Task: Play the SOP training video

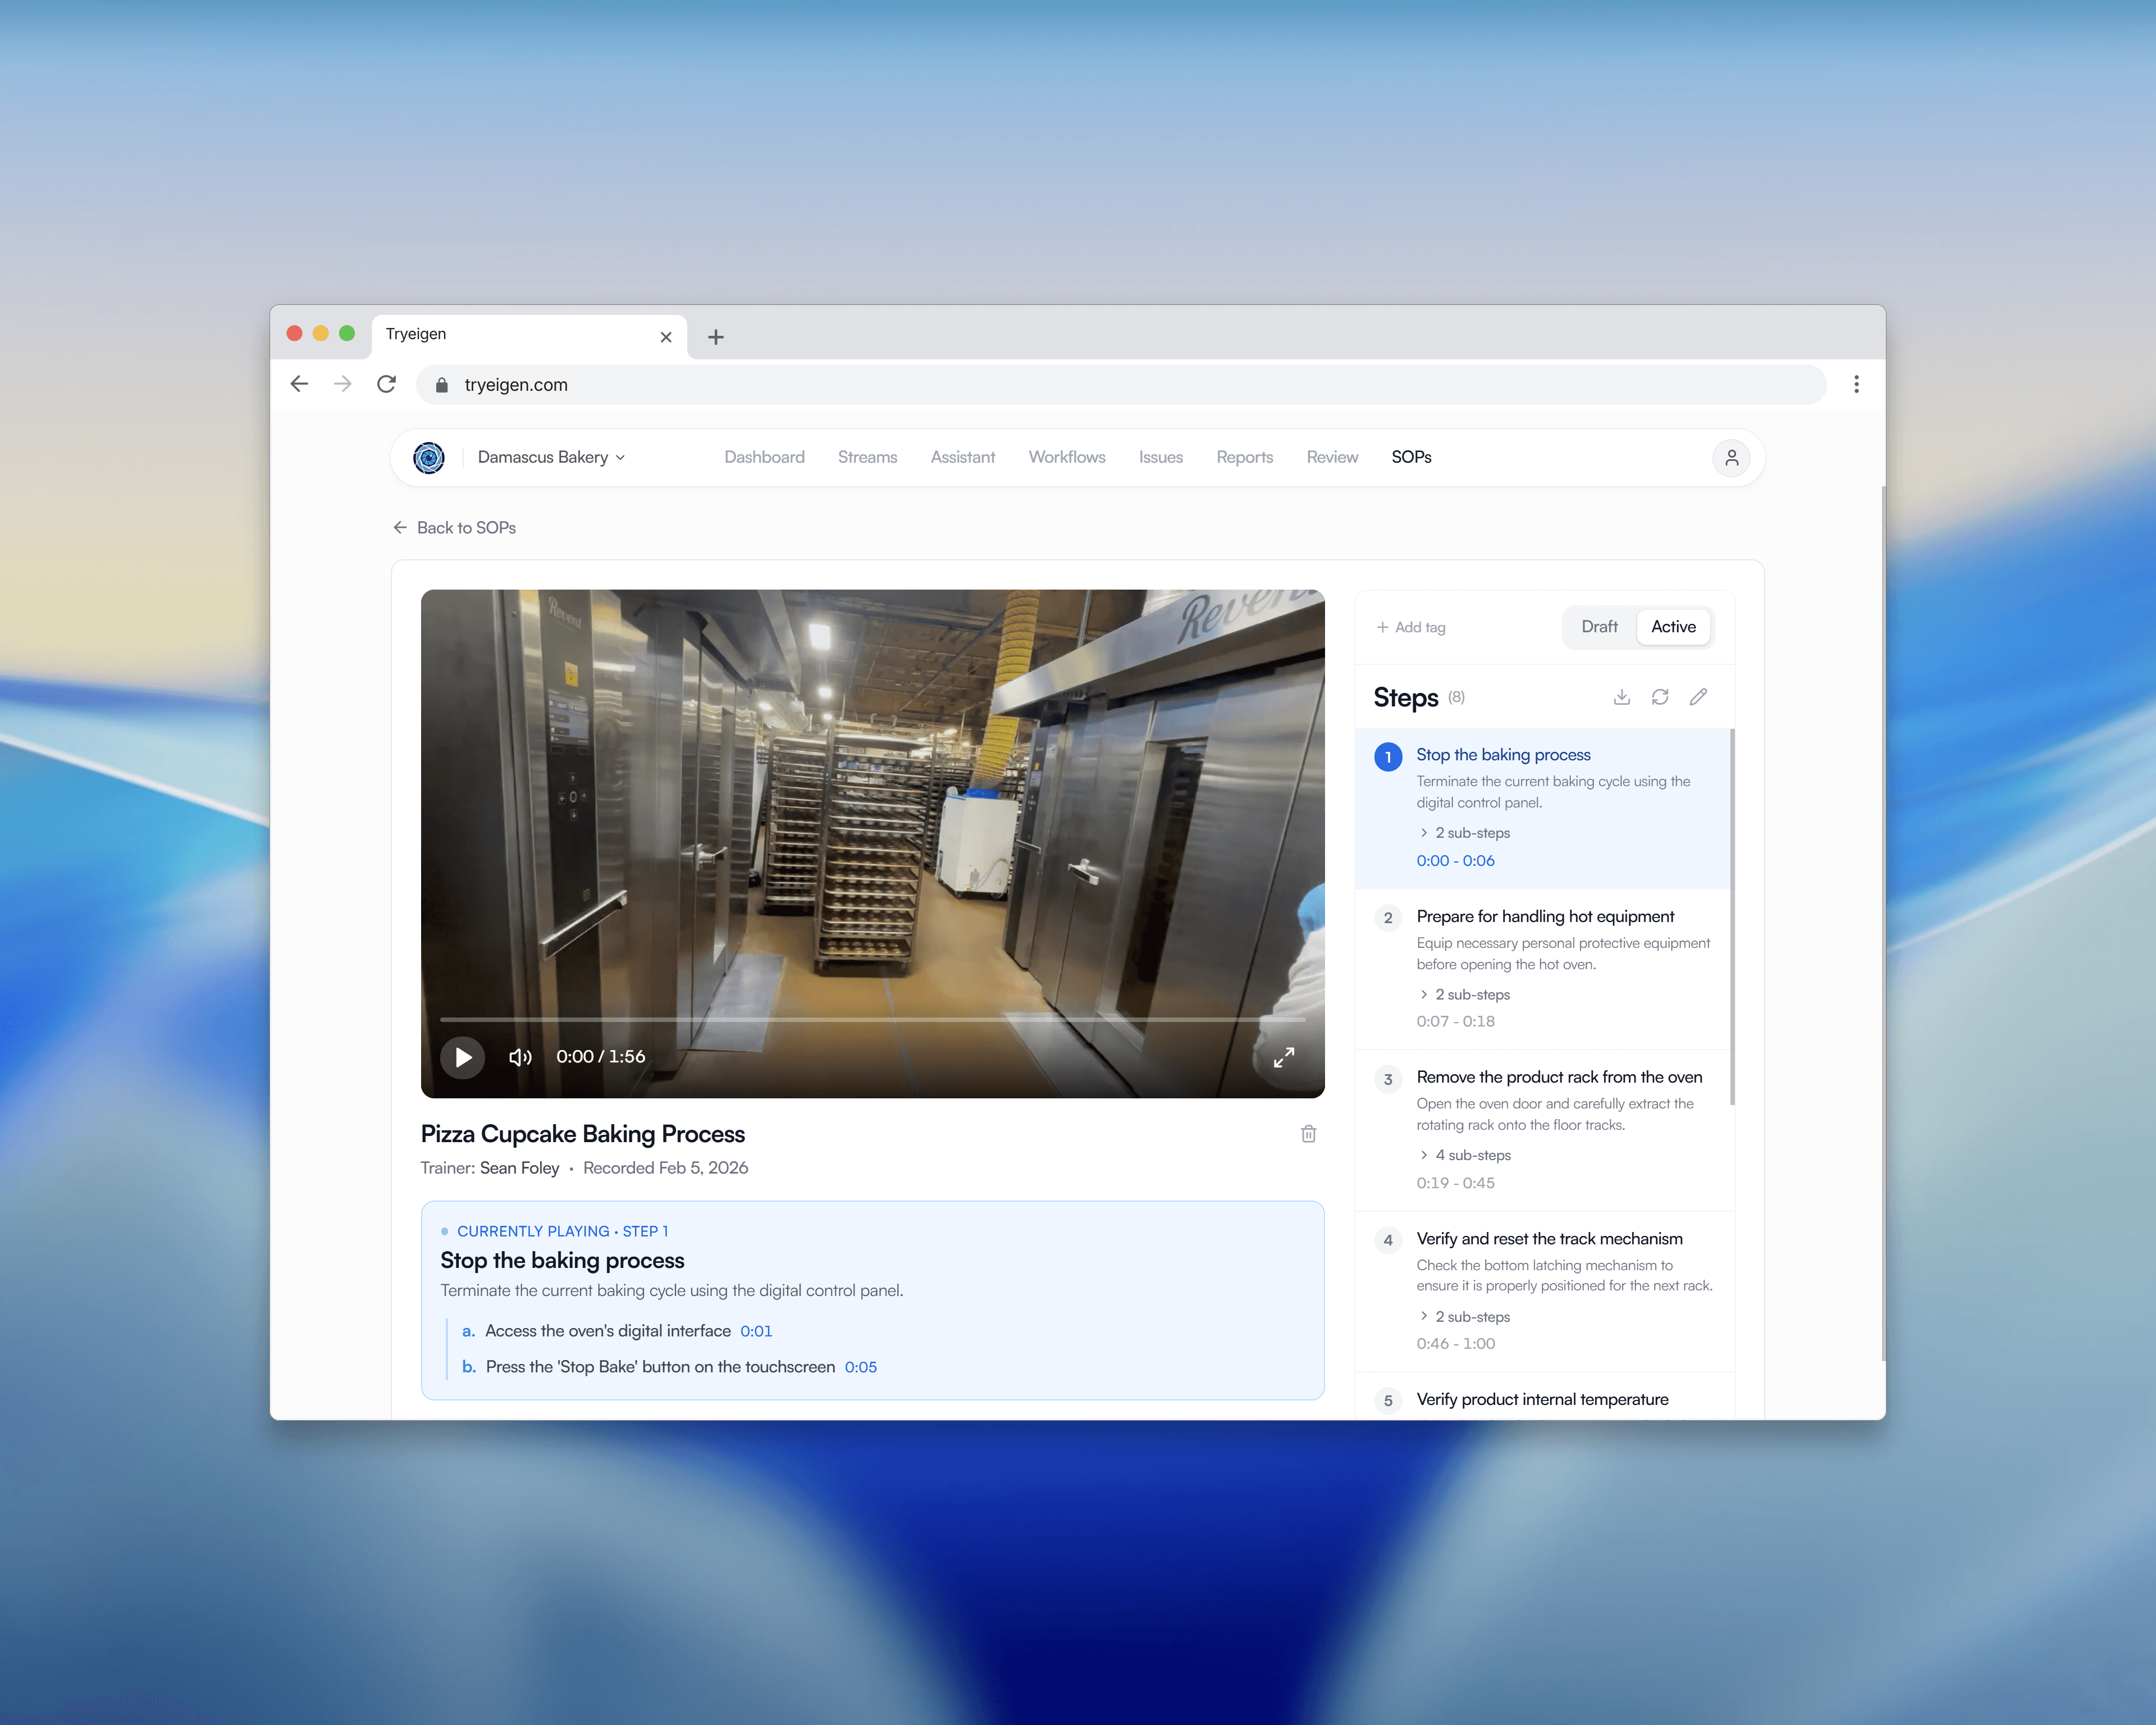Action: (x=462, y=1057)
